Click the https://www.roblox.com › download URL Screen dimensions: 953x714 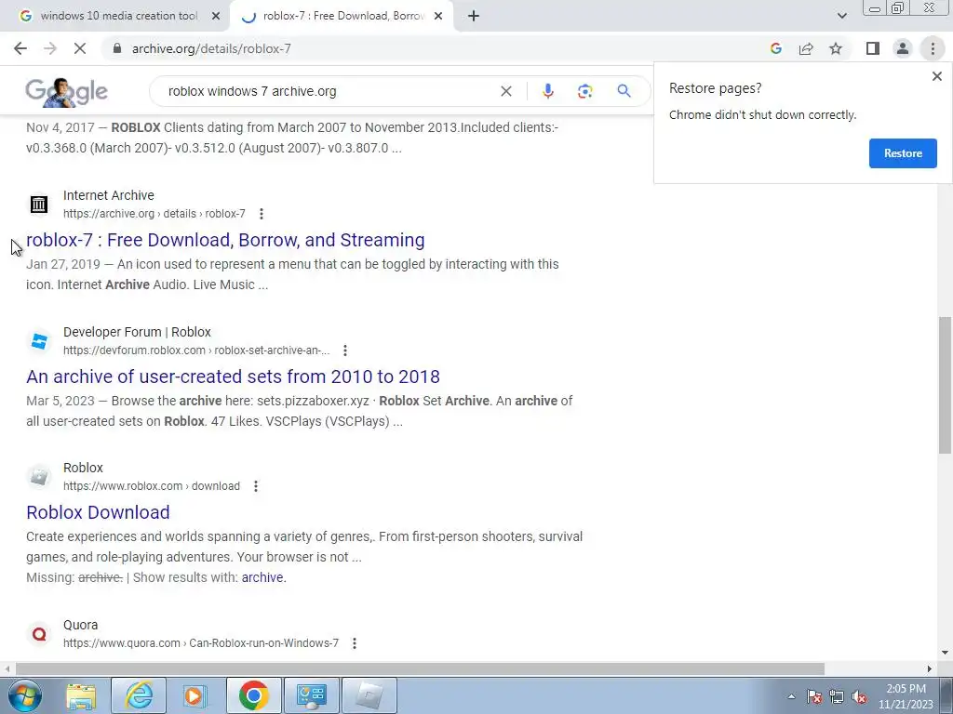pos(152,486)
